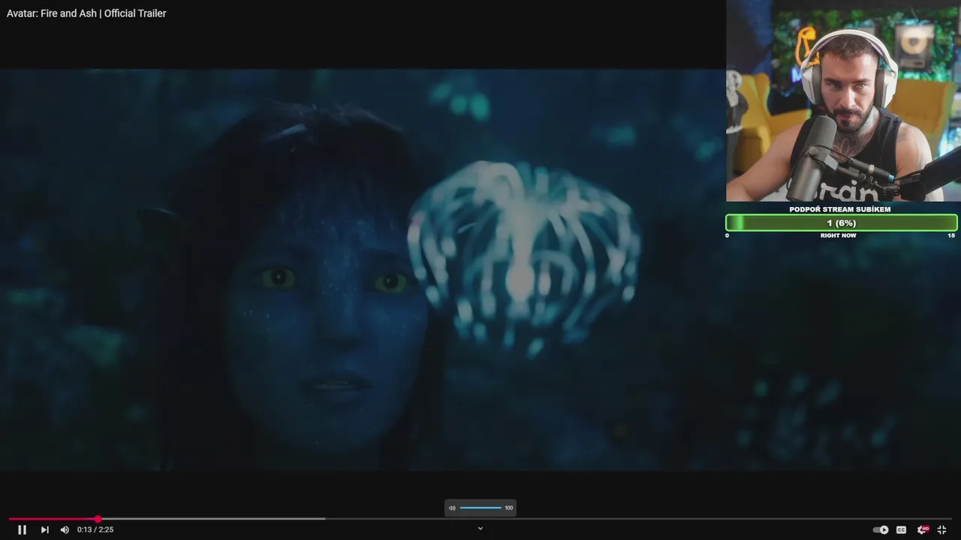Click the video title 'Avatar: Fire and Ash | Official Trailer'
961x540 pixels.
tap(86, 13)
